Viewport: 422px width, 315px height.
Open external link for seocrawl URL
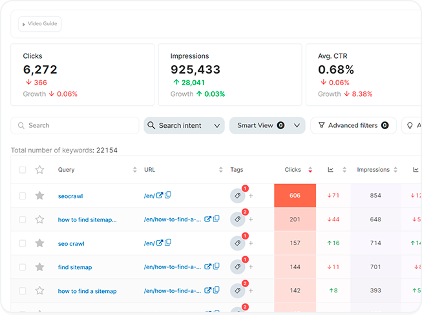click(x=160, y=196)
